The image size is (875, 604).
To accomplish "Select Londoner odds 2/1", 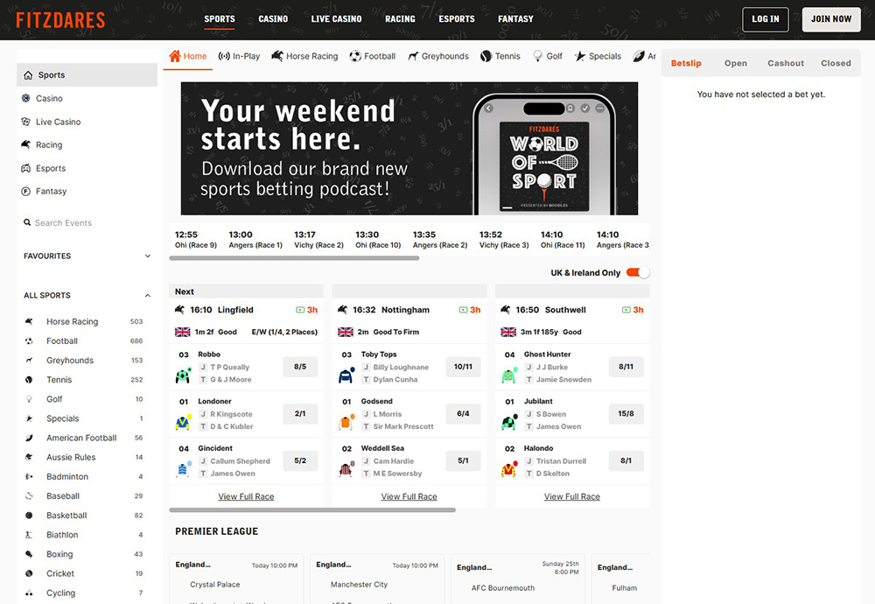I will point(300,414).
